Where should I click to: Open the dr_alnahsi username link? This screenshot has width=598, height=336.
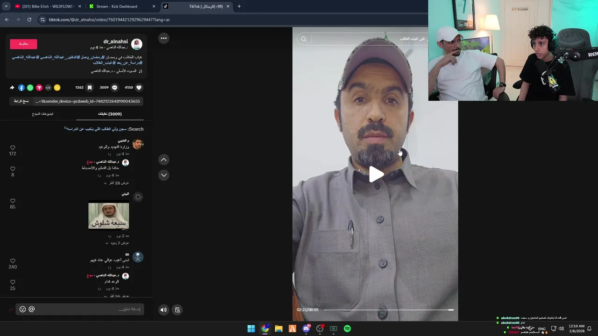[x=115, y=42]
